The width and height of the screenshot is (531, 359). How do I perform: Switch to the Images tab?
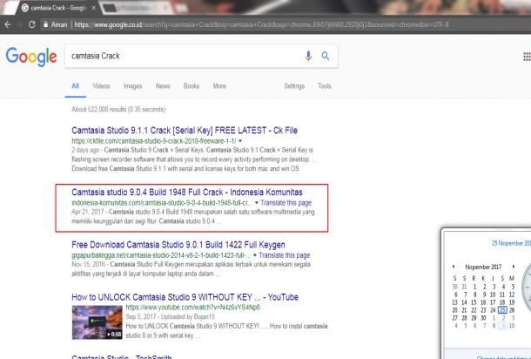[x=132, y=86]
